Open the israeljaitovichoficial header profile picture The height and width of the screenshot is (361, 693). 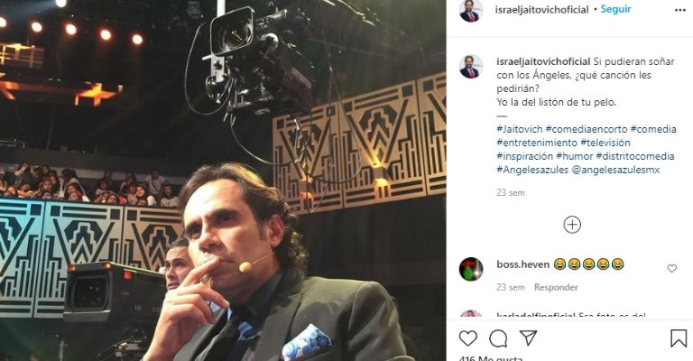click(471, 11)
